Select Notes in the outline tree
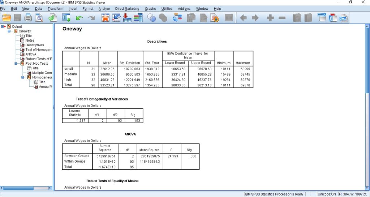Screen dimensions: 370x197 coord(30,40)
